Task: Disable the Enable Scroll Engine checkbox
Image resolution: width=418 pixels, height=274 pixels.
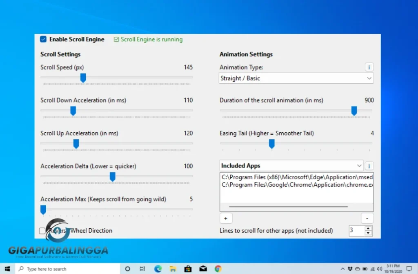Action: click(x=43, y=39)
